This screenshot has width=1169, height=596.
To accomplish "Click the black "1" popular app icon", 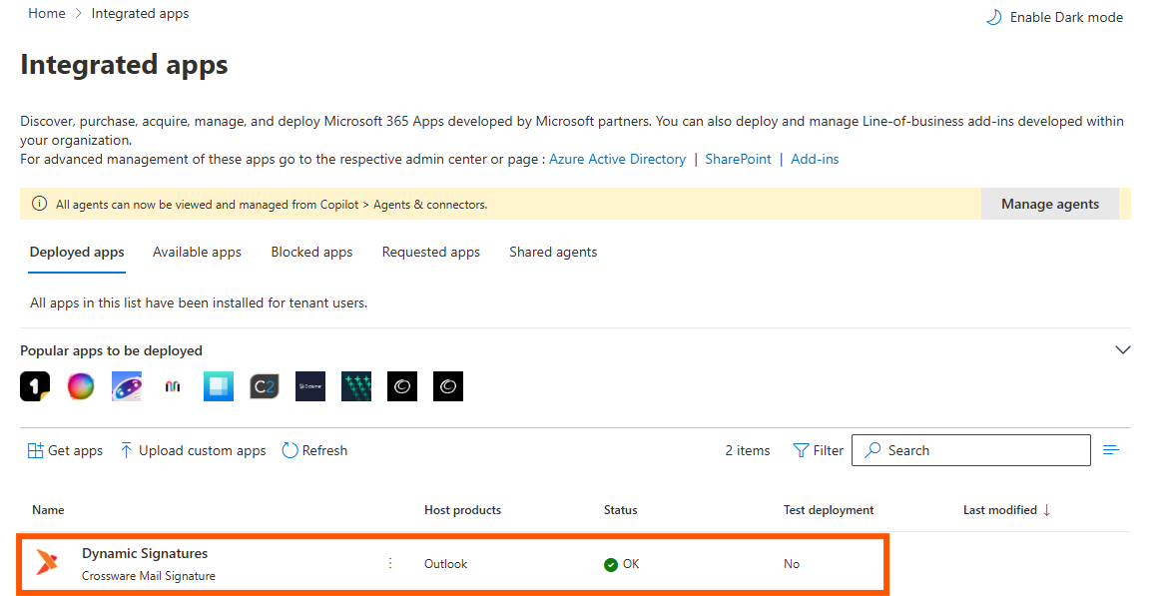I will pos(35,386).
